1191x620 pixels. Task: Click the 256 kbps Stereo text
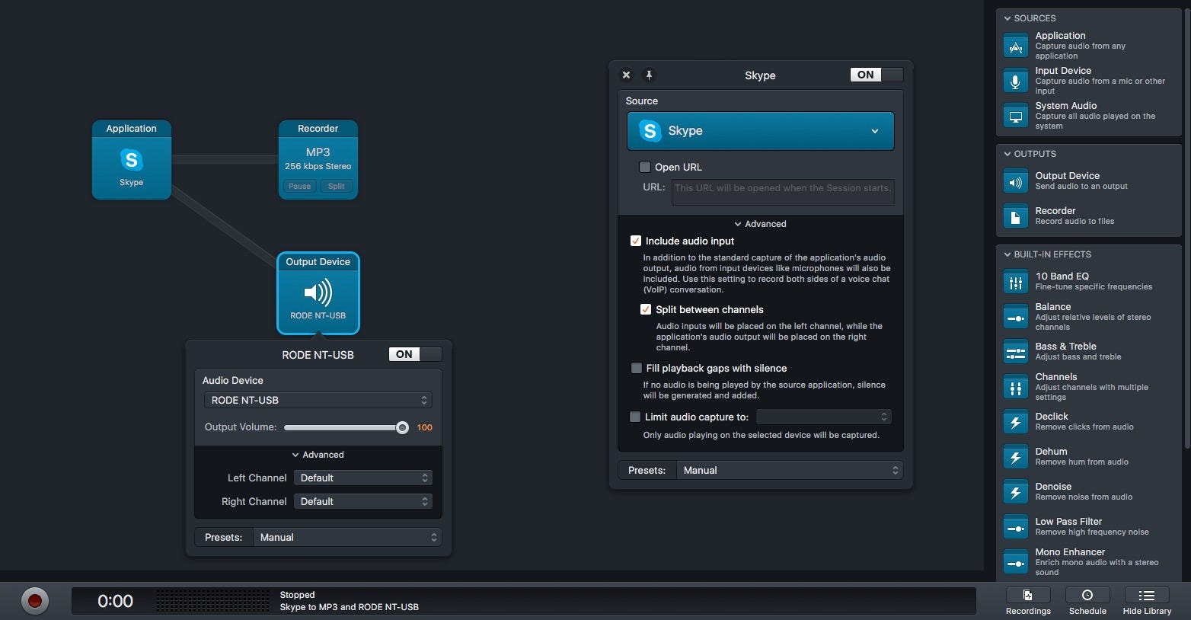[x=318, y=166]
